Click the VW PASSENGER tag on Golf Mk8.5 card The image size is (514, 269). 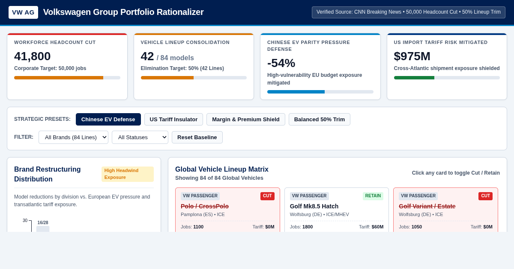(x=309, y=196)
